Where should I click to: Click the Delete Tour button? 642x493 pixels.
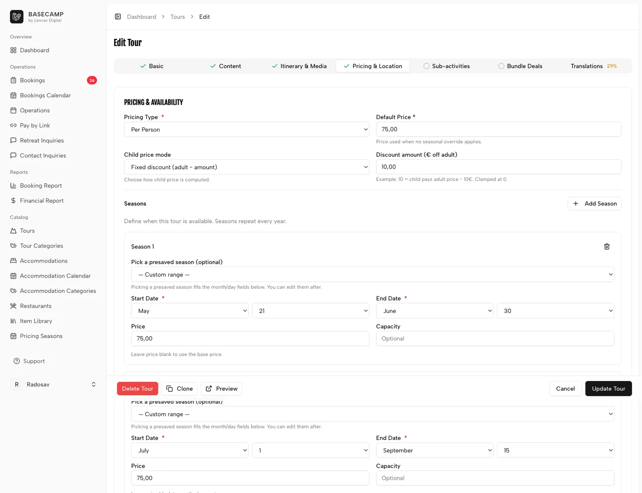pyautogui.click(x=137, y=389)
